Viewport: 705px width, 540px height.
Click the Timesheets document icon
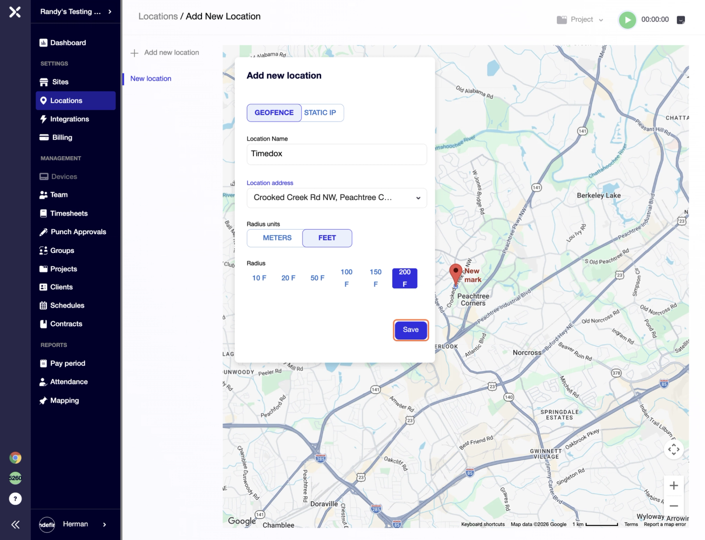[43, 214]
